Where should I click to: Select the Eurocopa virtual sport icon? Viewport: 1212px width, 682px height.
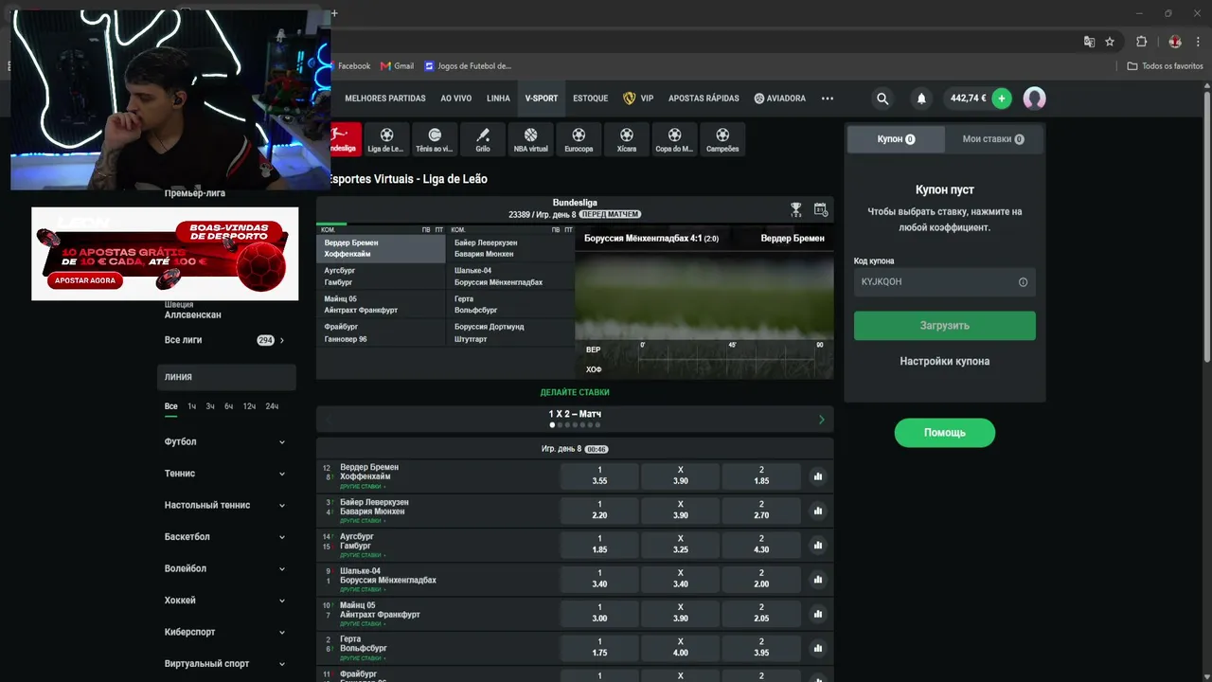click(x=579, y=138)
